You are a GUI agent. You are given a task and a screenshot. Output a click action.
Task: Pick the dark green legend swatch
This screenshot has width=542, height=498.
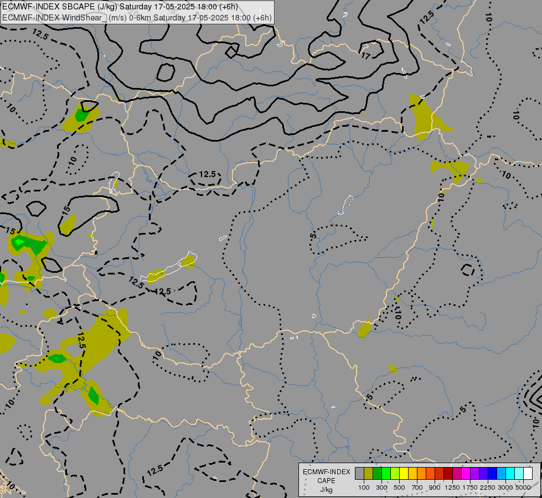point(378,474)
